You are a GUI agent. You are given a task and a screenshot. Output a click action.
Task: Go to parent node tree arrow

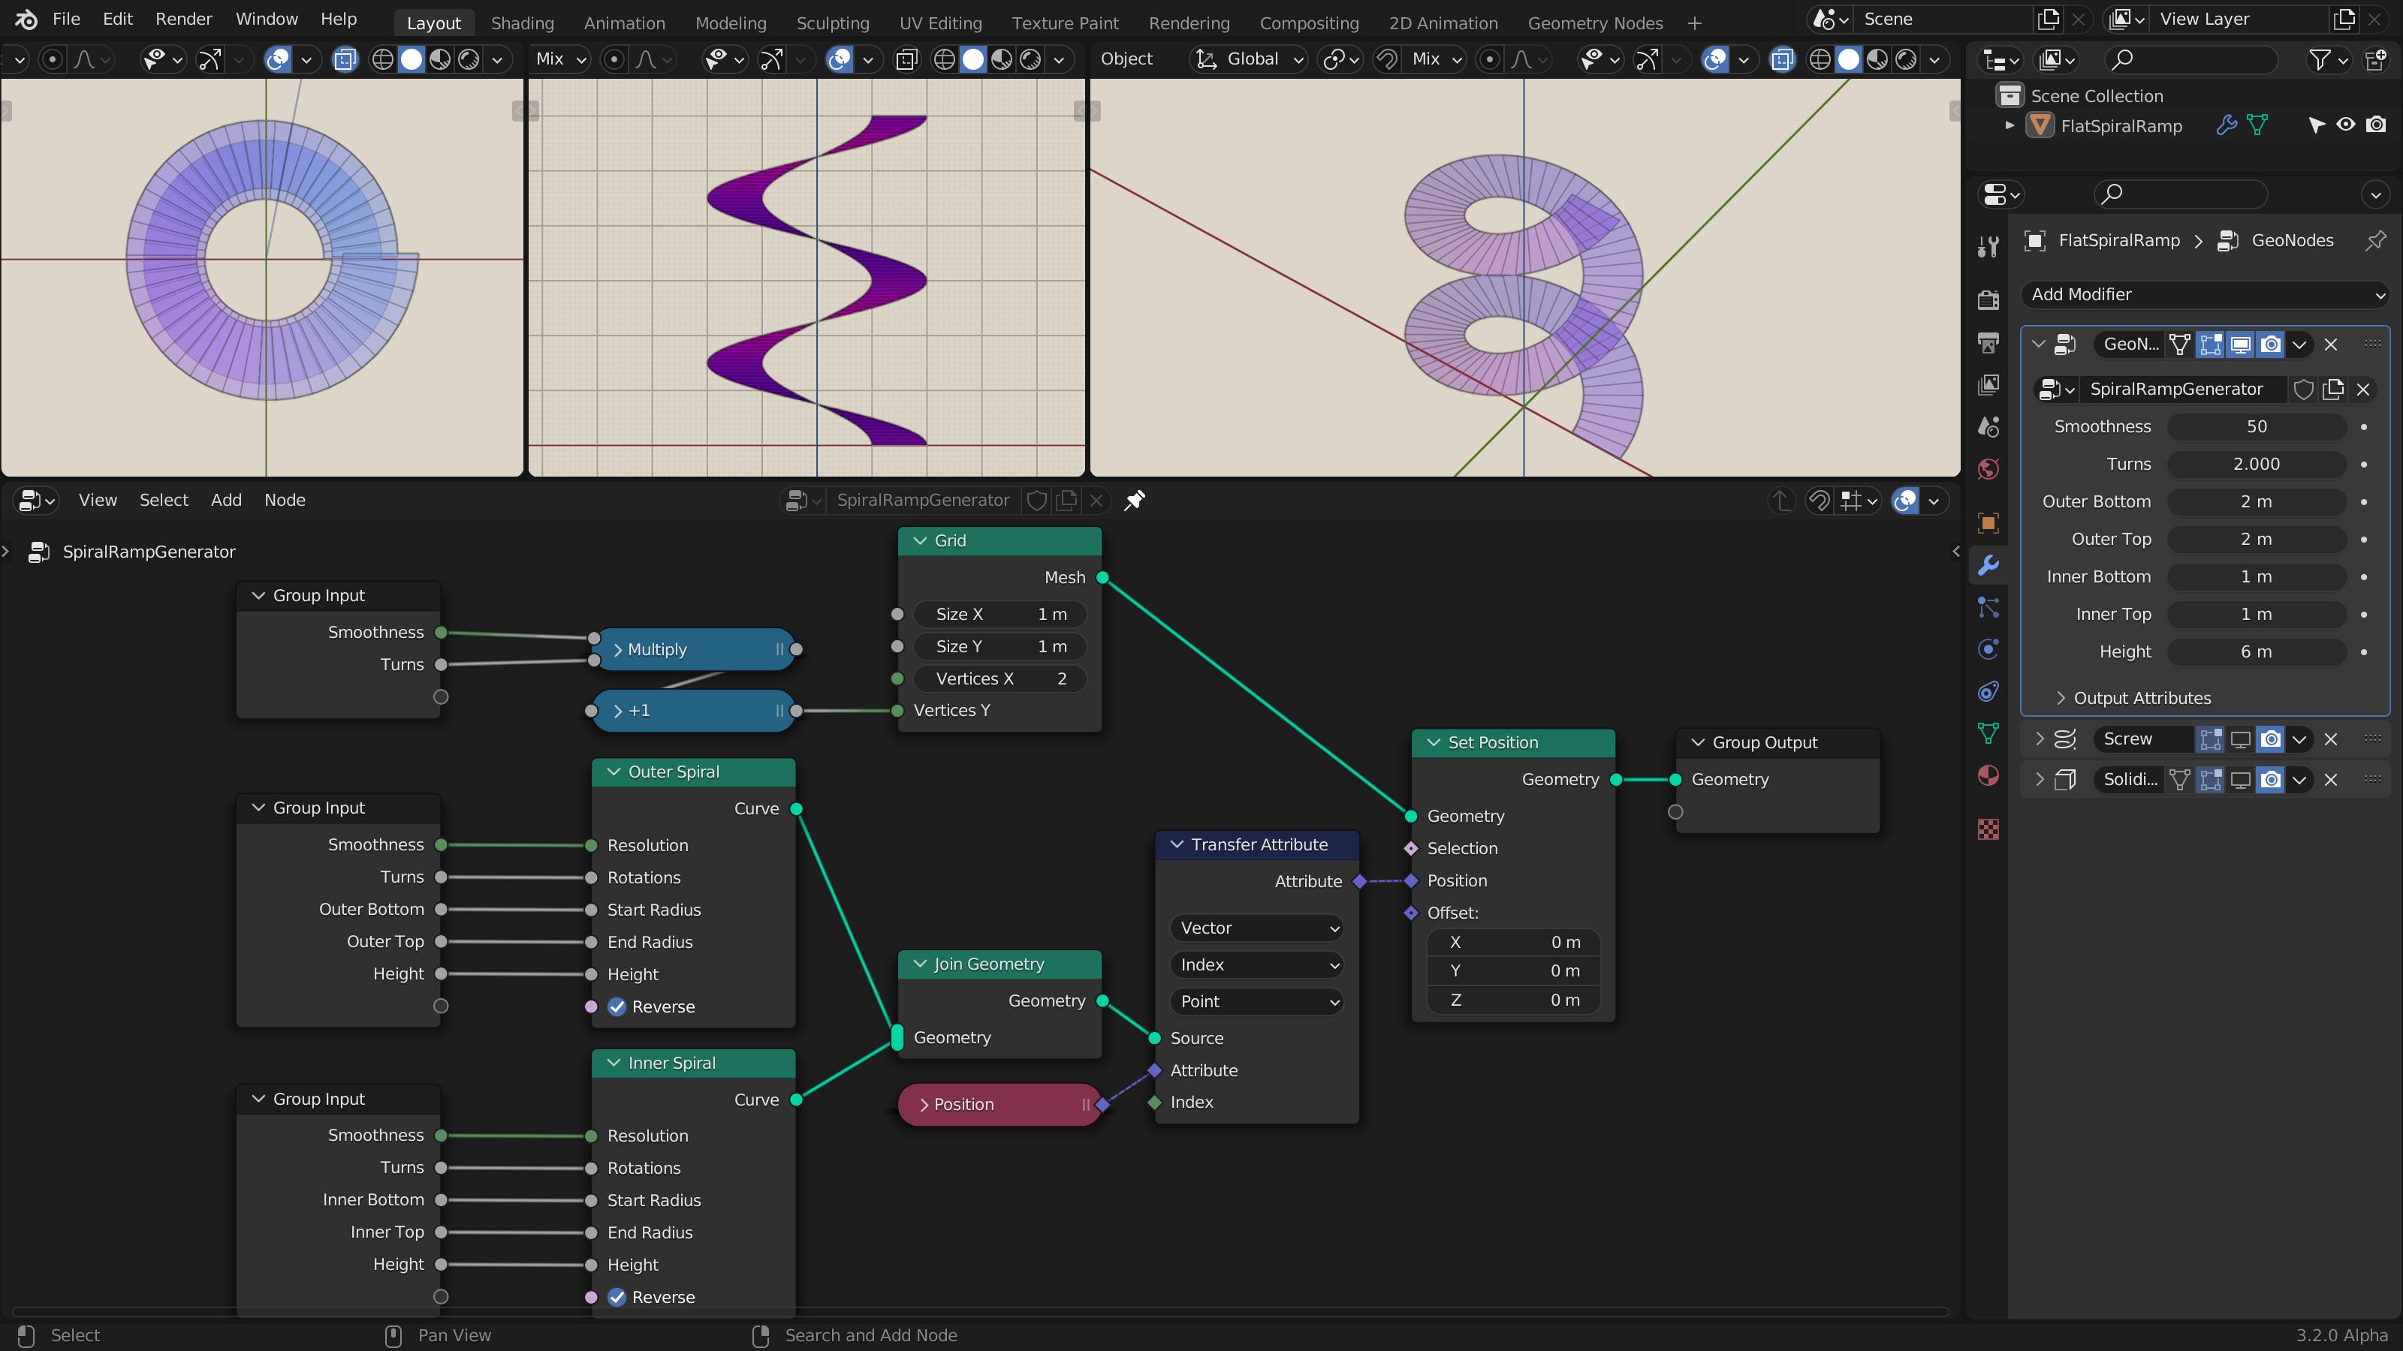click(1780, 501)
